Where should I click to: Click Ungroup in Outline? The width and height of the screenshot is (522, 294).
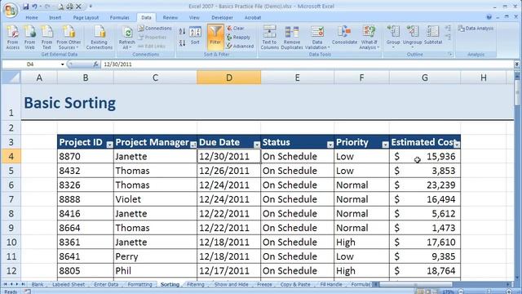click(x=412, y=37)
